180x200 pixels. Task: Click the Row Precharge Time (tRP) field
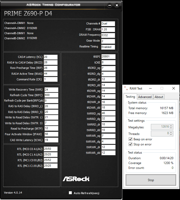tap(51, 68)
